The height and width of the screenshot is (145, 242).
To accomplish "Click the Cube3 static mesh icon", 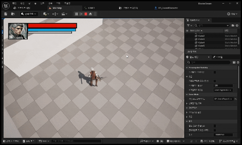I will tap(196, 39).
